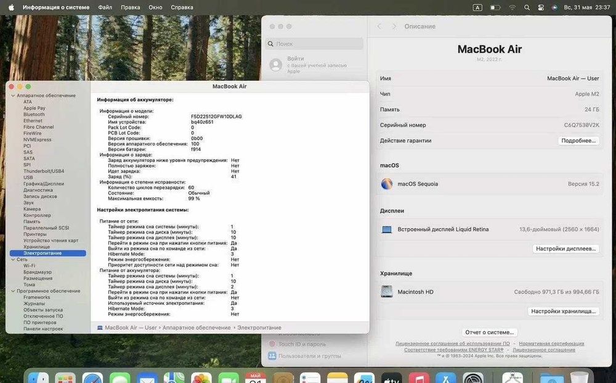
Task: Click the Touch ID и пароль sidebar icon
Action: (272, 344)
